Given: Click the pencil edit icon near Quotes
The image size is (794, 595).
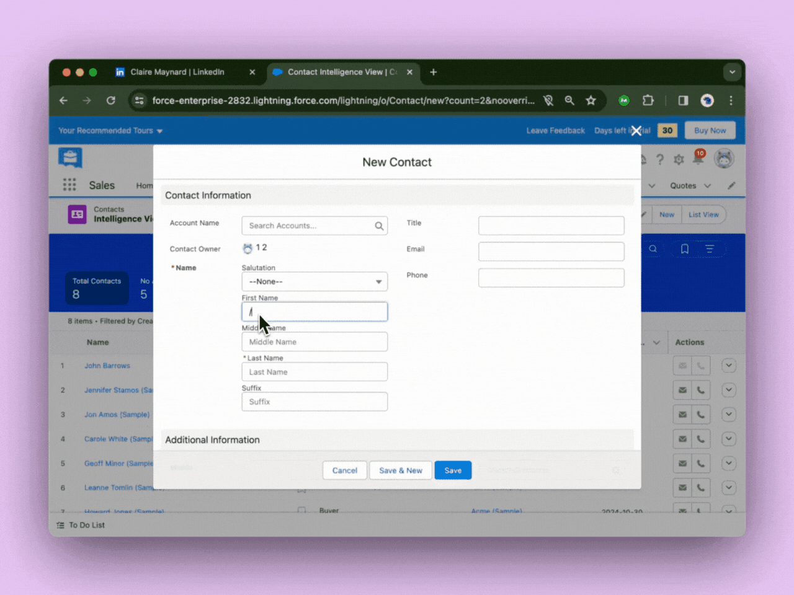Looking at the screenshot, I should 731,185.
